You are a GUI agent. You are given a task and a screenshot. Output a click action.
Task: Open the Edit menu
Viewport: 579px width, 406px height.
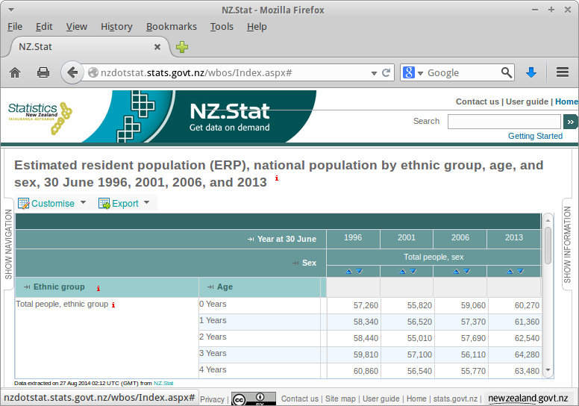click(44, 27)
